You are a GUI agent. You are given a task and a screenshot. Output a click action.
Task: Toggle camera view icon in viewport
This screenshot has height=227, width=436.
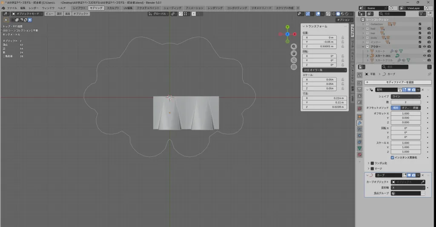[294, 60]
